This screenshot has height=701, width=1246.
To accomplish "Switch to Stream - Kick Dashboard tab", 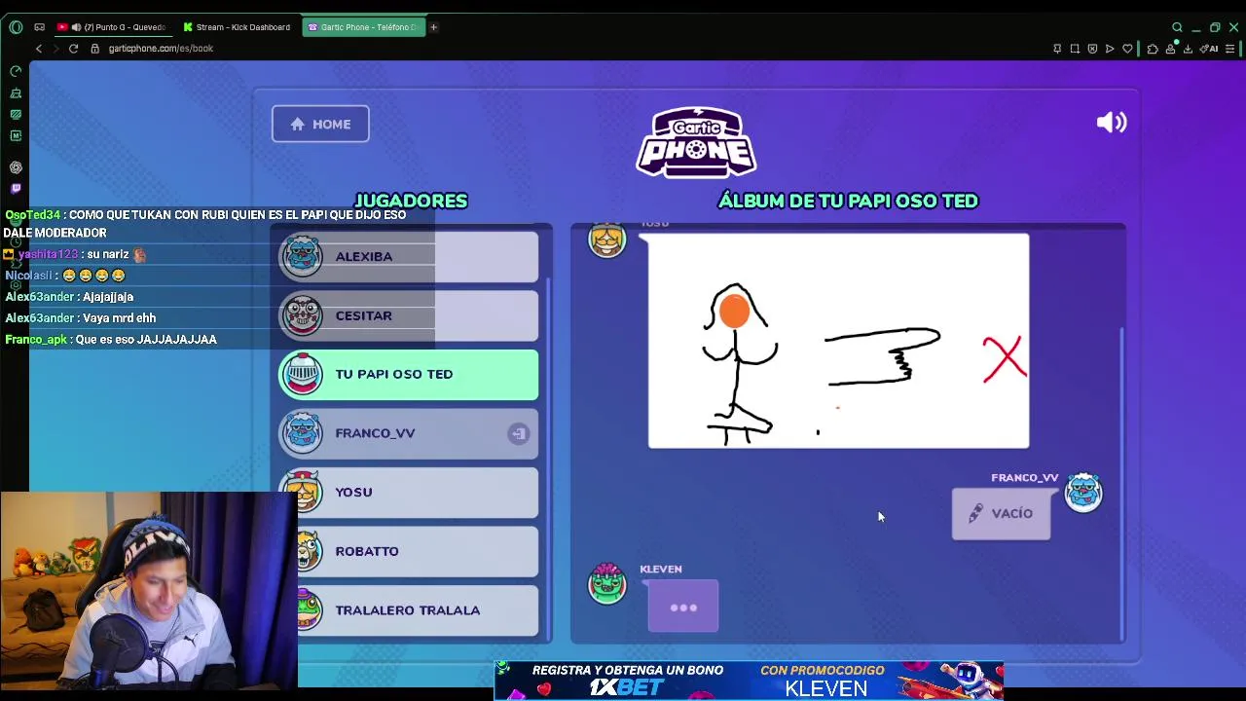I will (x=238, y=27).
